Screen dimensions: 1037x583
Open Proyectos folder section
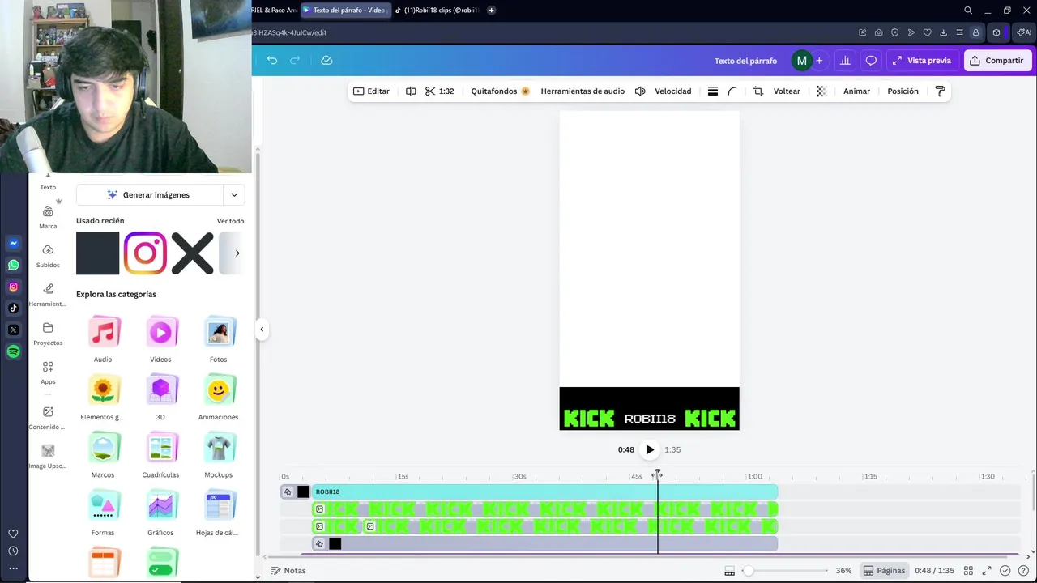pos(48,334)
